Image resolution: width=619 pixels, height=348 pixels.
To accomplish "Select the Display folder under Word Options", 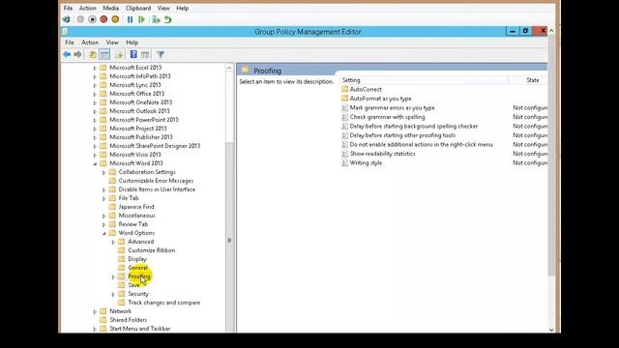I will (x=137, y=259).
